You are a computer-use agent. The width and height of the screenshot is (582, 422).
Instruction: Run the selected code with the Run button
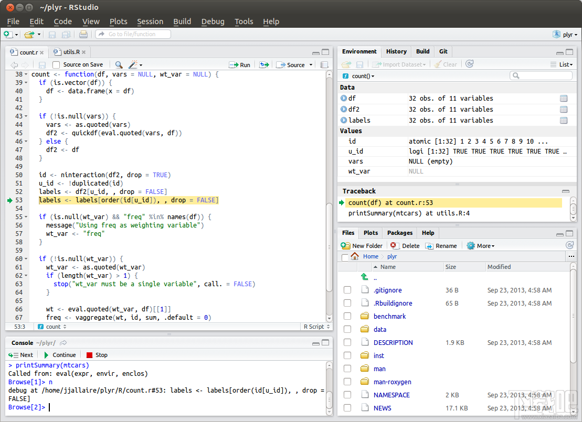click(239, 64)
